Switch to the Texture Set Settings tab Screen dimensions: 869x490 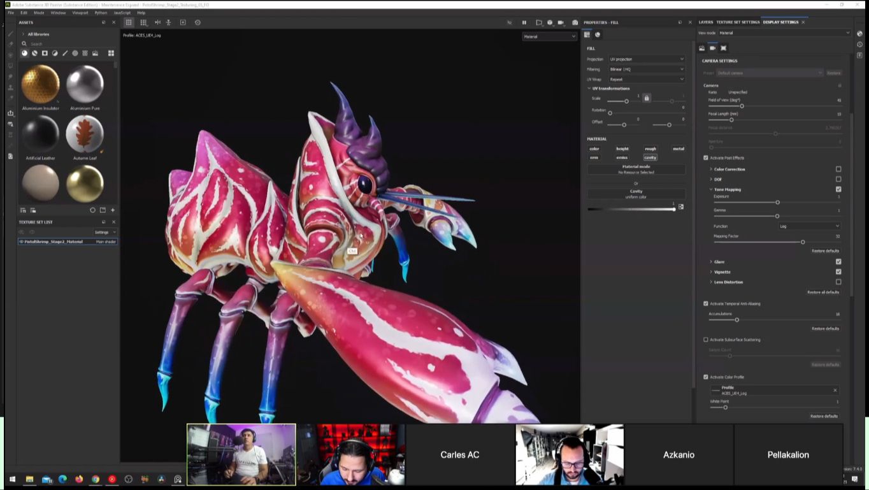pos(738,22)
